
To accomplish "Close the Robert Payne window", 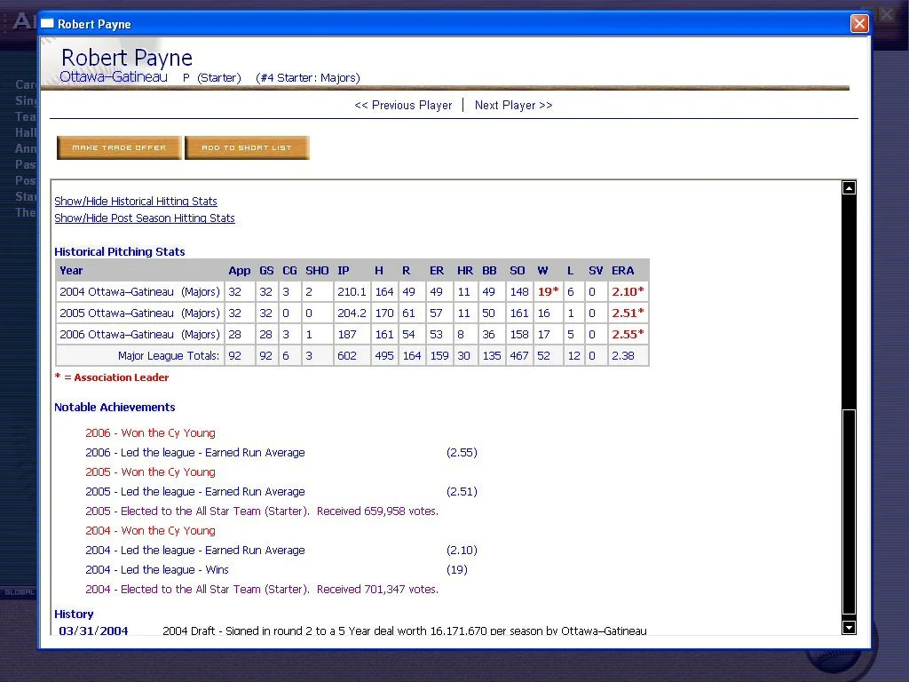I will [x=858, y=24].
